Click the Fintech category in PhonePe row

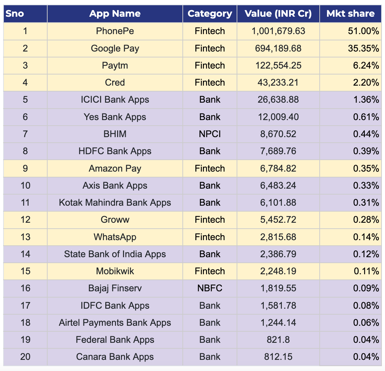pos(210,31)
